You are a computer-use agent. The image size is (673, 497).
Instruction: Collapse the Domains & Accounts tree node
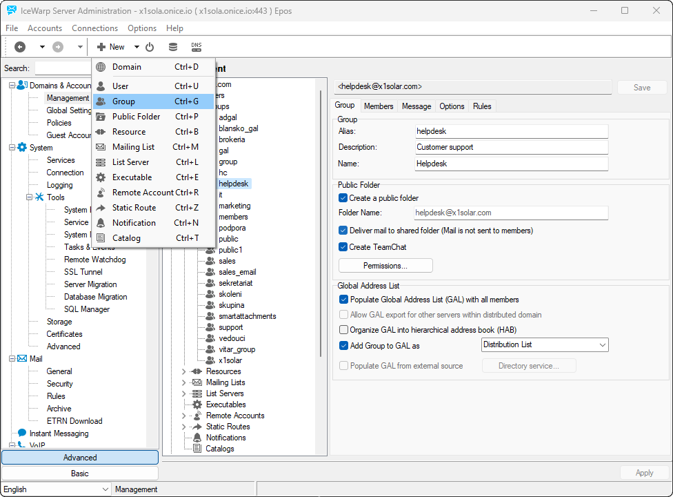(12, 85)
